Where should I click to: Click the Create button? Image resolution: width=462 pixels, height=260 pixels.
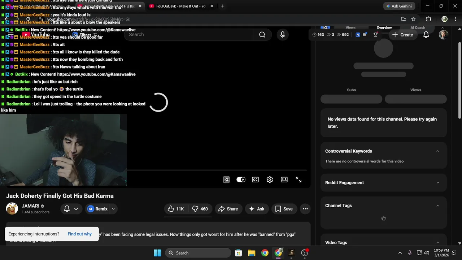(402, 35)
